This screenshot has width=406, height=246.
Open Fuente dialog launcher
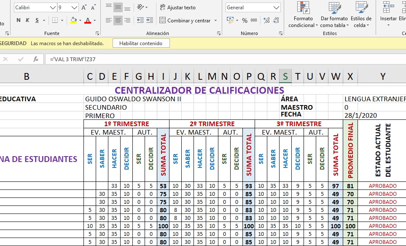[x=97, y=33]
